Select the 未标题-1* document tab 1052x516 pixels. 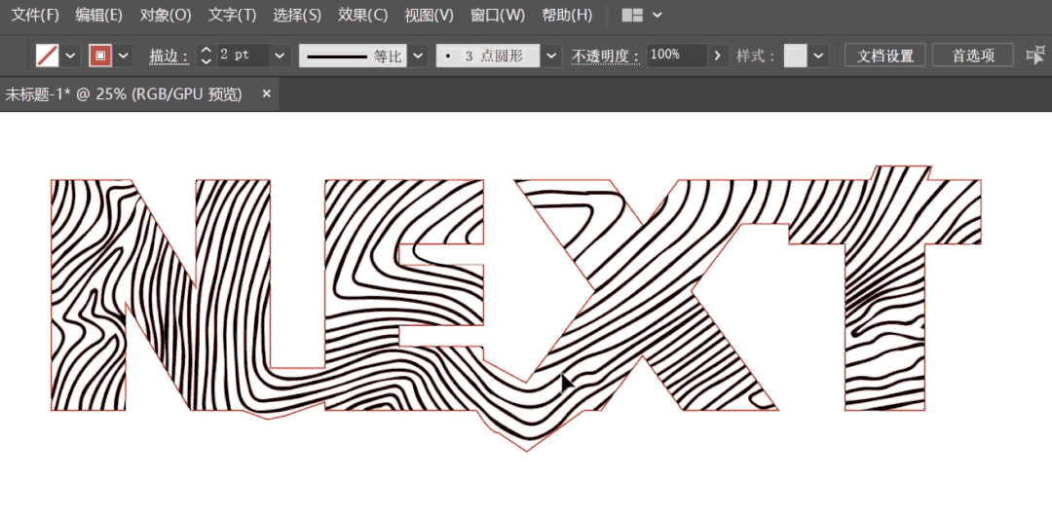pyautogui.click(x=124, y=94)
